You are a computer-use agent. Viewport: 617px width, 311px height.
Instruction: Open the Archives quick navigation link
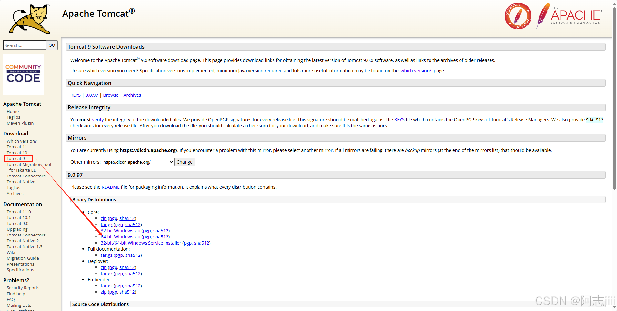coord(132,95)
